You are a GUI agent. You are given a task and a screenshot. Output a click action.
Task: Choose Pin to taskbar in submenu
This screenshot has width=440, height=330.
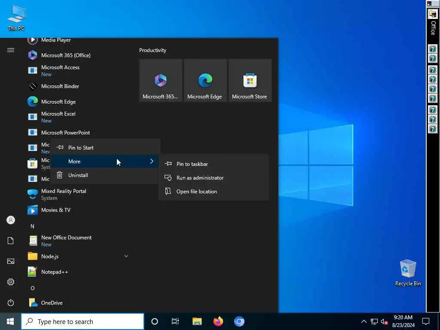(x=214, y=164)
